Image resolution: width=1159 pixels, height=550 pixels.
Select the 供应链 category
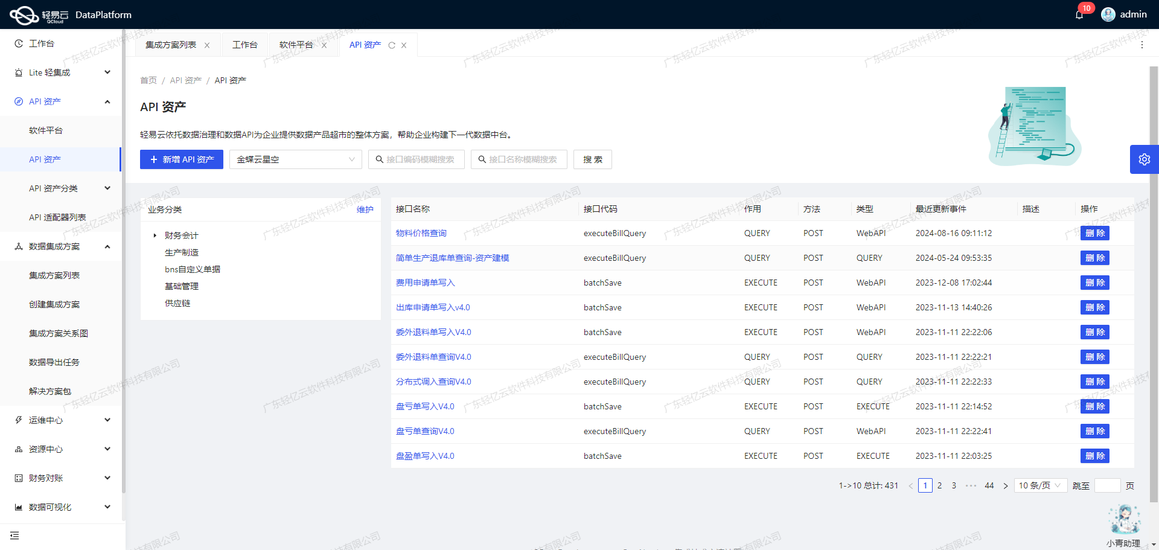click(x=177, y=303)
